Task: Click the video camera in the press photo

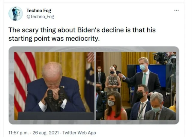Action: tap(160, 58)
